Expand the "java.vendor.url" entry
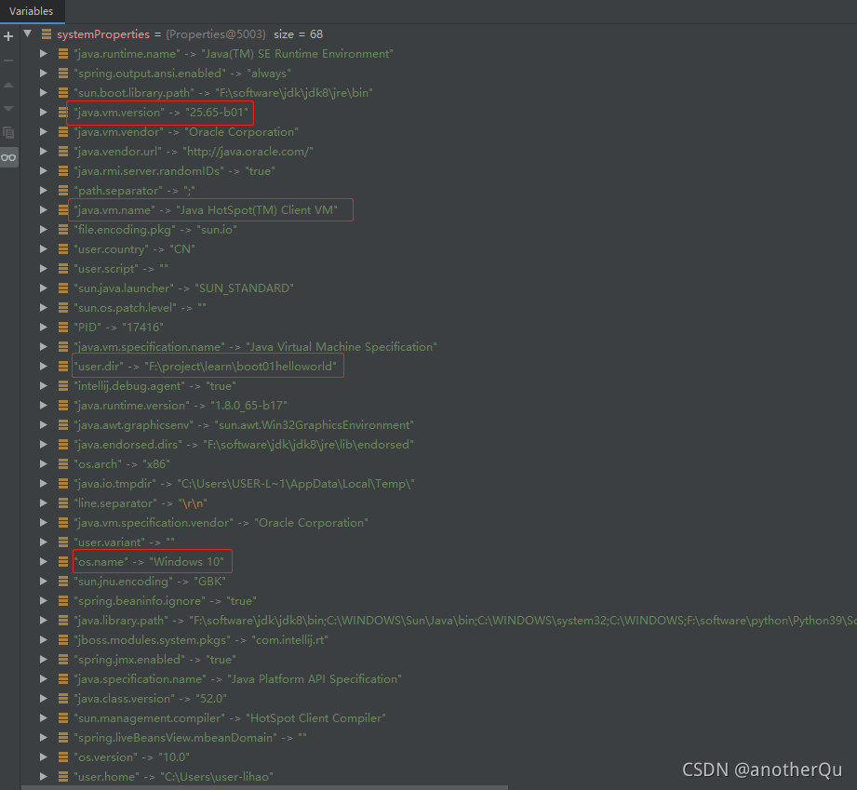The image size is (857, 790). click(x=43, y=152)
